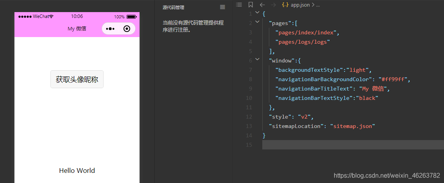The height and width of the screenshot is (183, 444).
Task: Click the "window" key on line 6
Action: coord(282,60)
